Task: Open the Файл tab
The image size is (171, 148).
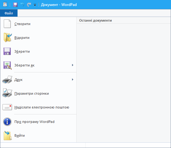Action: pyautogui.click(x=9, y=13)
